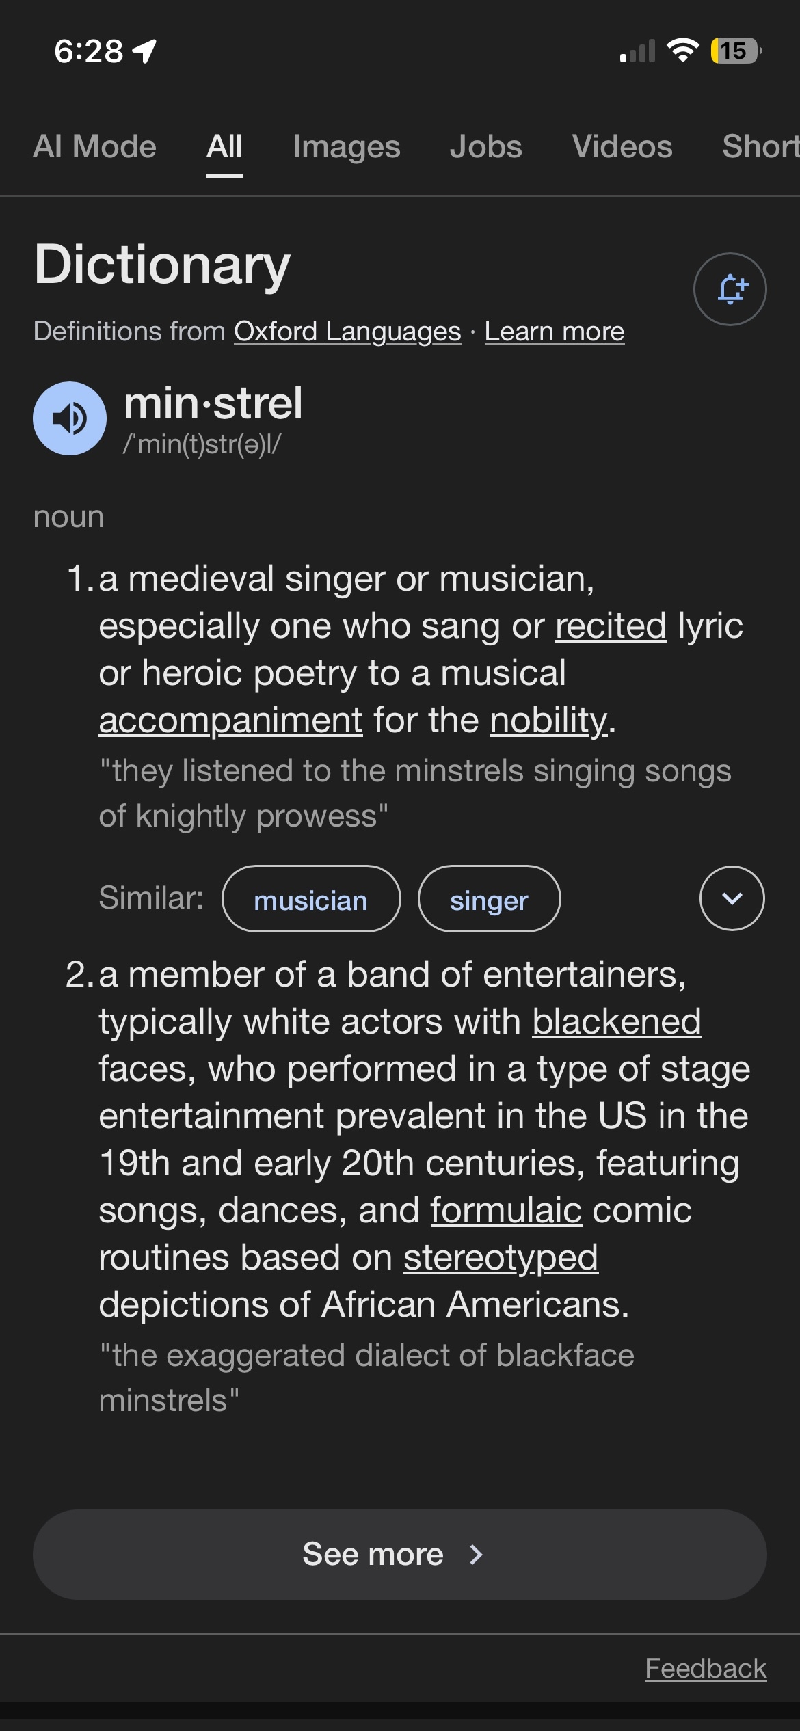800x1731 pixels.
Task: Open the Images tab
Action: tap(347, 146)
